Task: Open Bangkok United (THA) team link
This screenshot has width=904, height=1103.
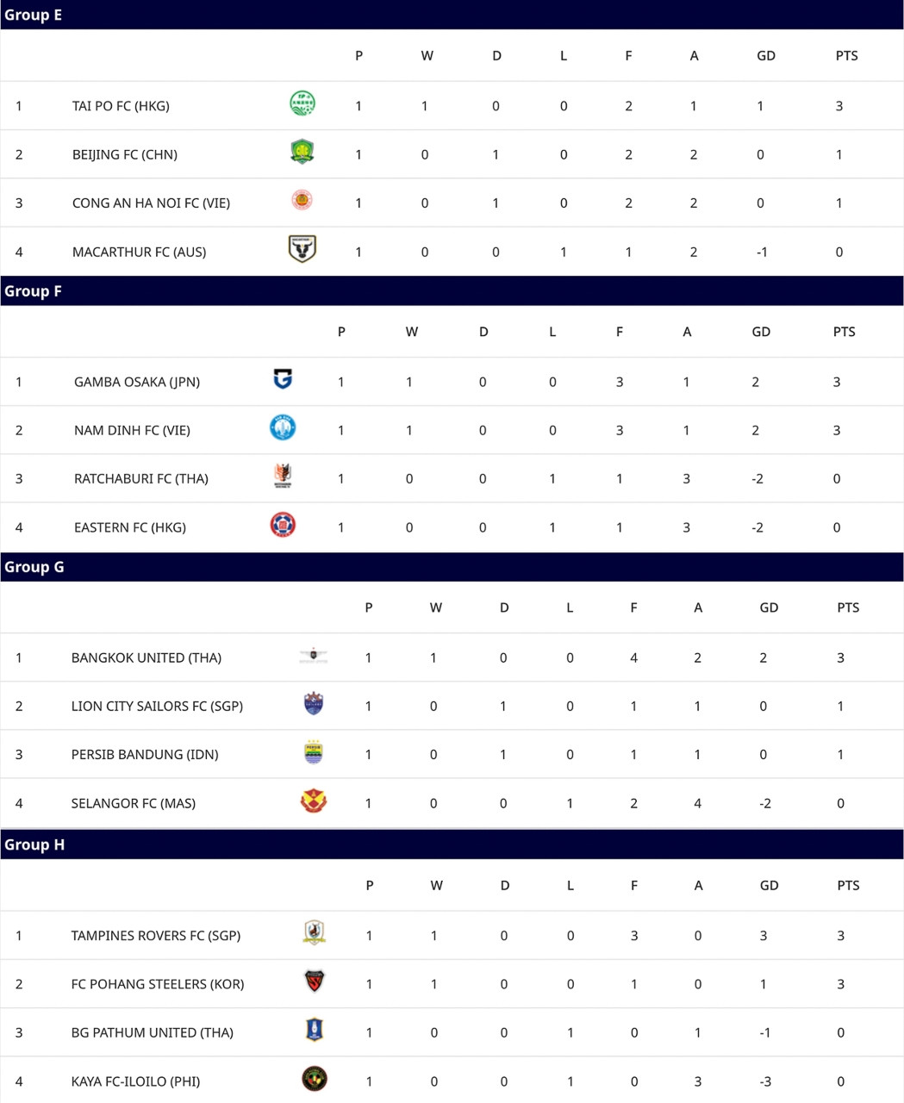Action: (x=147, y=658)
